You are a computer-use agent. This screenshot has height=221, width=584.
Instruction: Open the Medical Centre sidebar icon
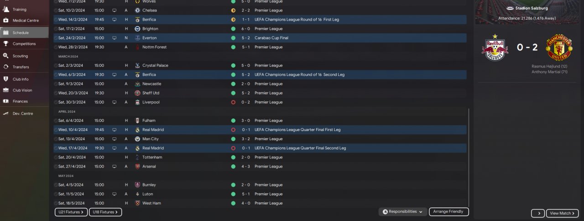pos(6,21)
